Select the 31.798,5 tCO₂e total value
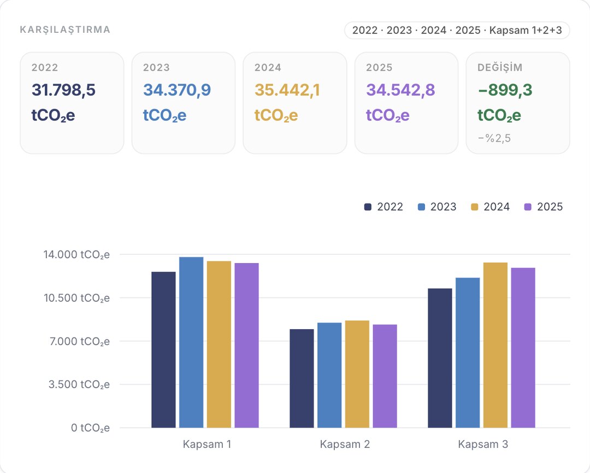The width and height of the screenshot is (590, 473). [63, 102]
